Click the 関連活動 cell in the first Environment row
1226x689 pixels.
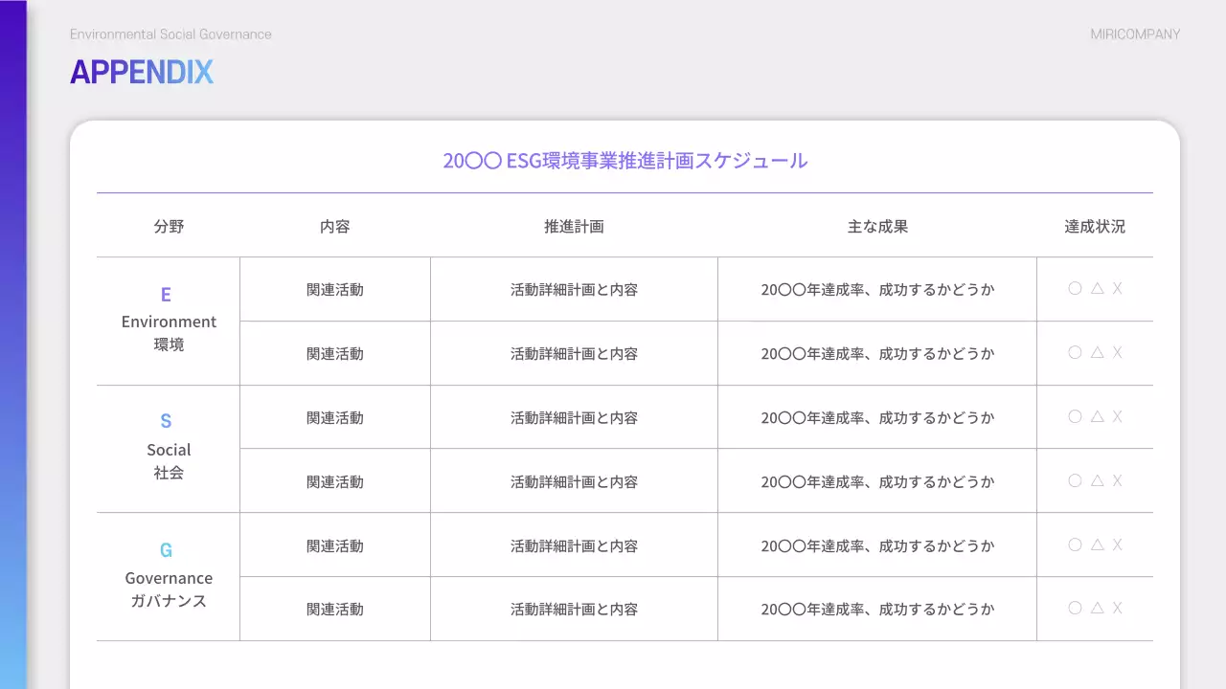click(x=334, y=288)
